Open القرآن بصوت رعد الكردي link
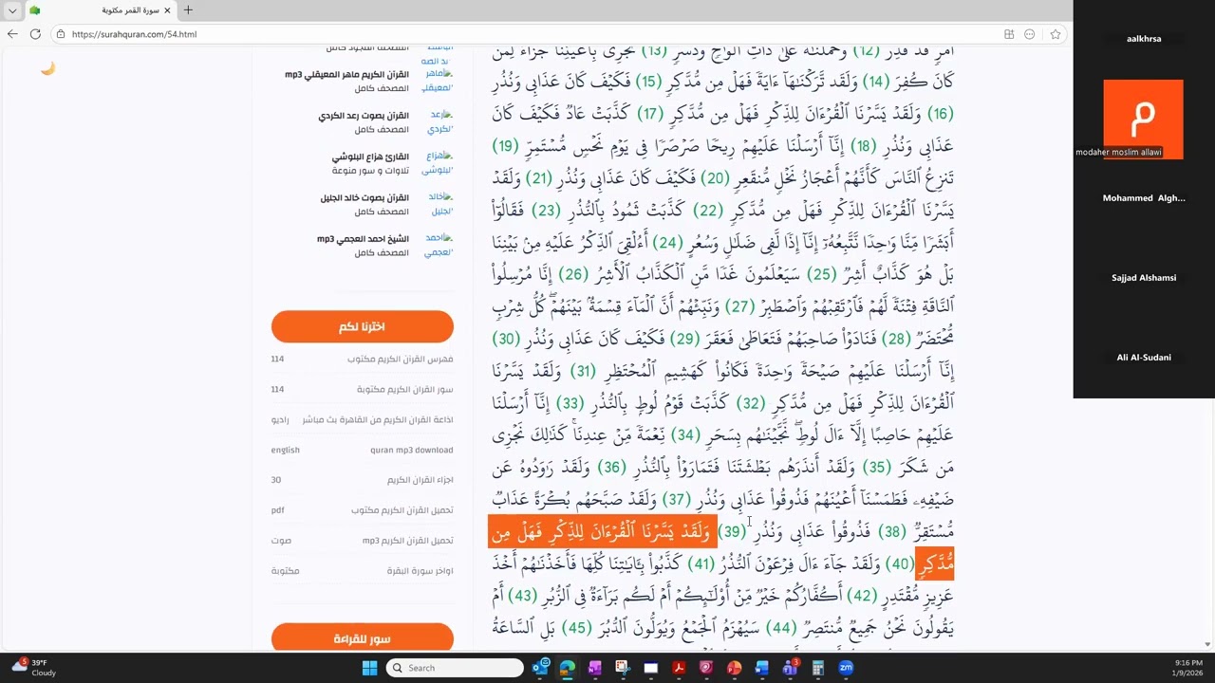1215x683 pixels. pyautogui.click(x=364, y=116)
